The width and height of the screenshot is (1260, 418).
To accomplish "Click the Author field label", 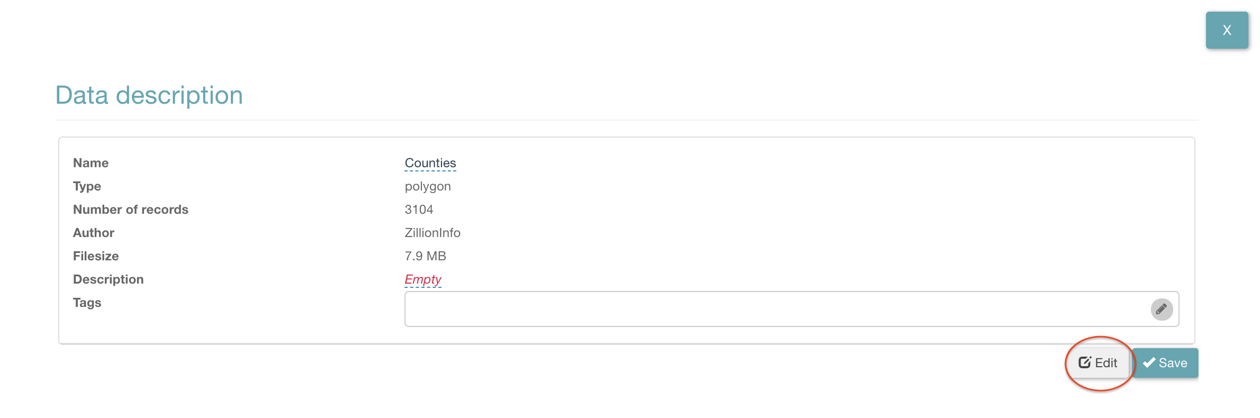I will click(94, 233).
